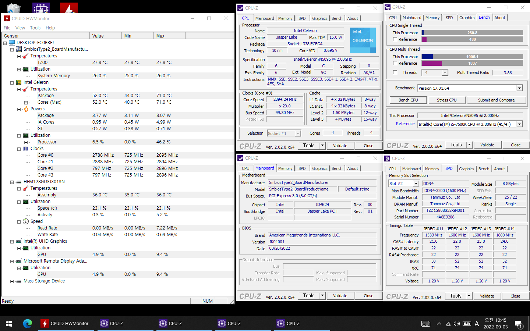Viewport: 530px width, 331px height.
Task: Click the multi thread This Processor 1006.1 bar
Action: [x=473, y=57]
